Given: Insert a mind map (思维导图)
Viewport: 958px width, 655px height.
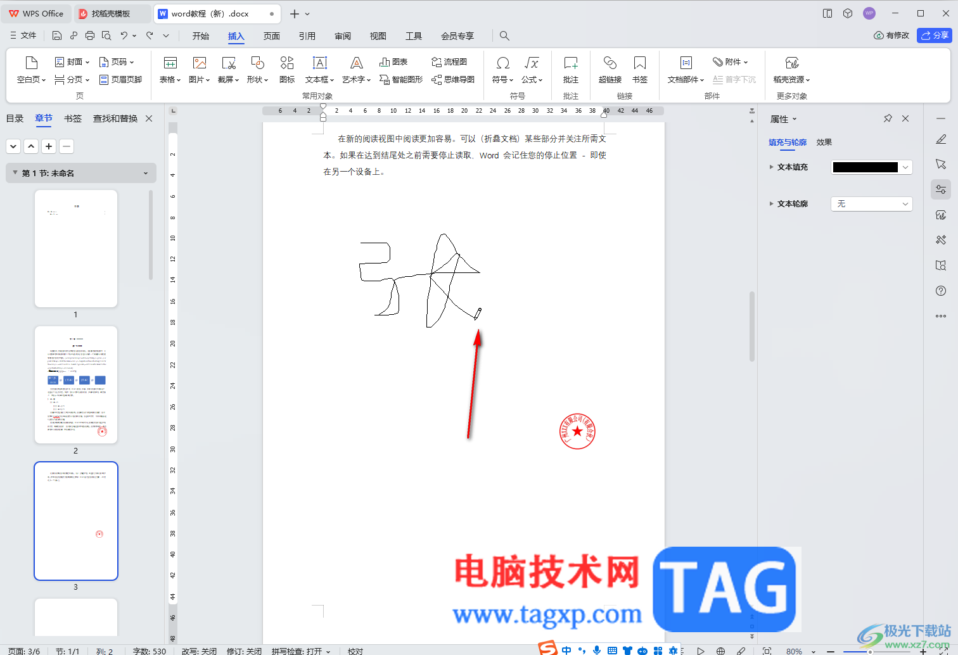Looking at the screenshot, I should coord(453,80).
